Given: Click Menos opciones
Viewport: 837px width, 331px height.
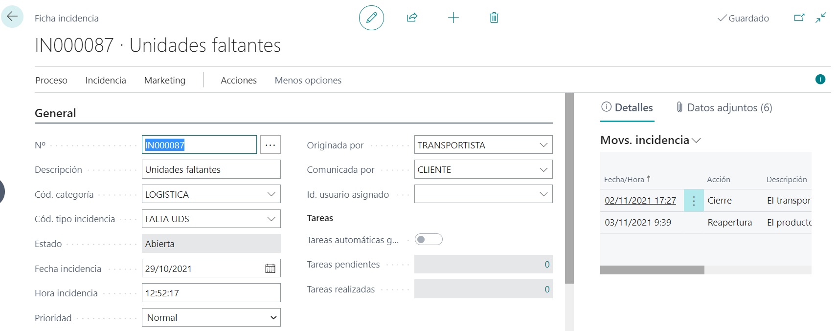Looking at the screenshot, I should [308, 81].
